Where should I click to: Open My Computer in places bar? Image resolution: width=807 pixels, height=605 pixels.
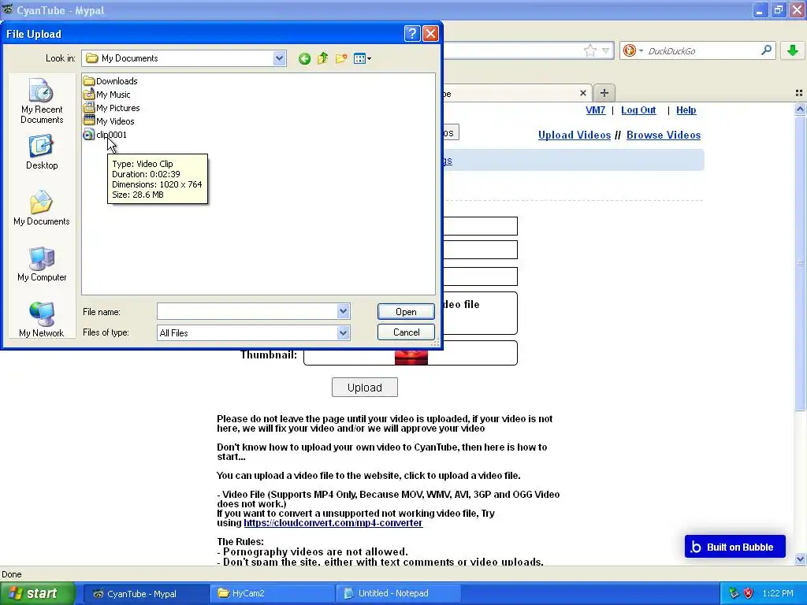pyautogui.click(x=42, y=264)
